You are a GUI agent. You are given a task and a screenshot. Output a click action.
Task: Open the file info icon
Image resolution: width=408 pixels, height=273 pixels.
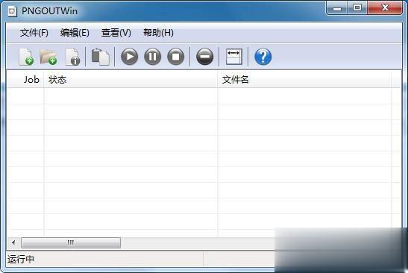point(72,57)
